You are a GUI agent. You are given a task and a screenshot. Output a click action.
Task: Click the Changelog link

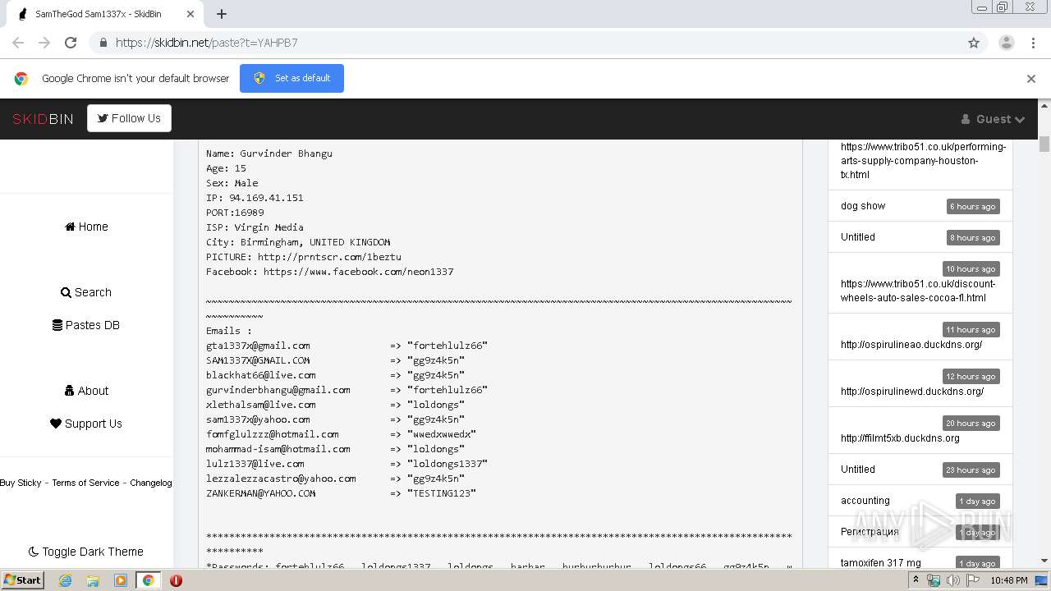click(151, 483)
